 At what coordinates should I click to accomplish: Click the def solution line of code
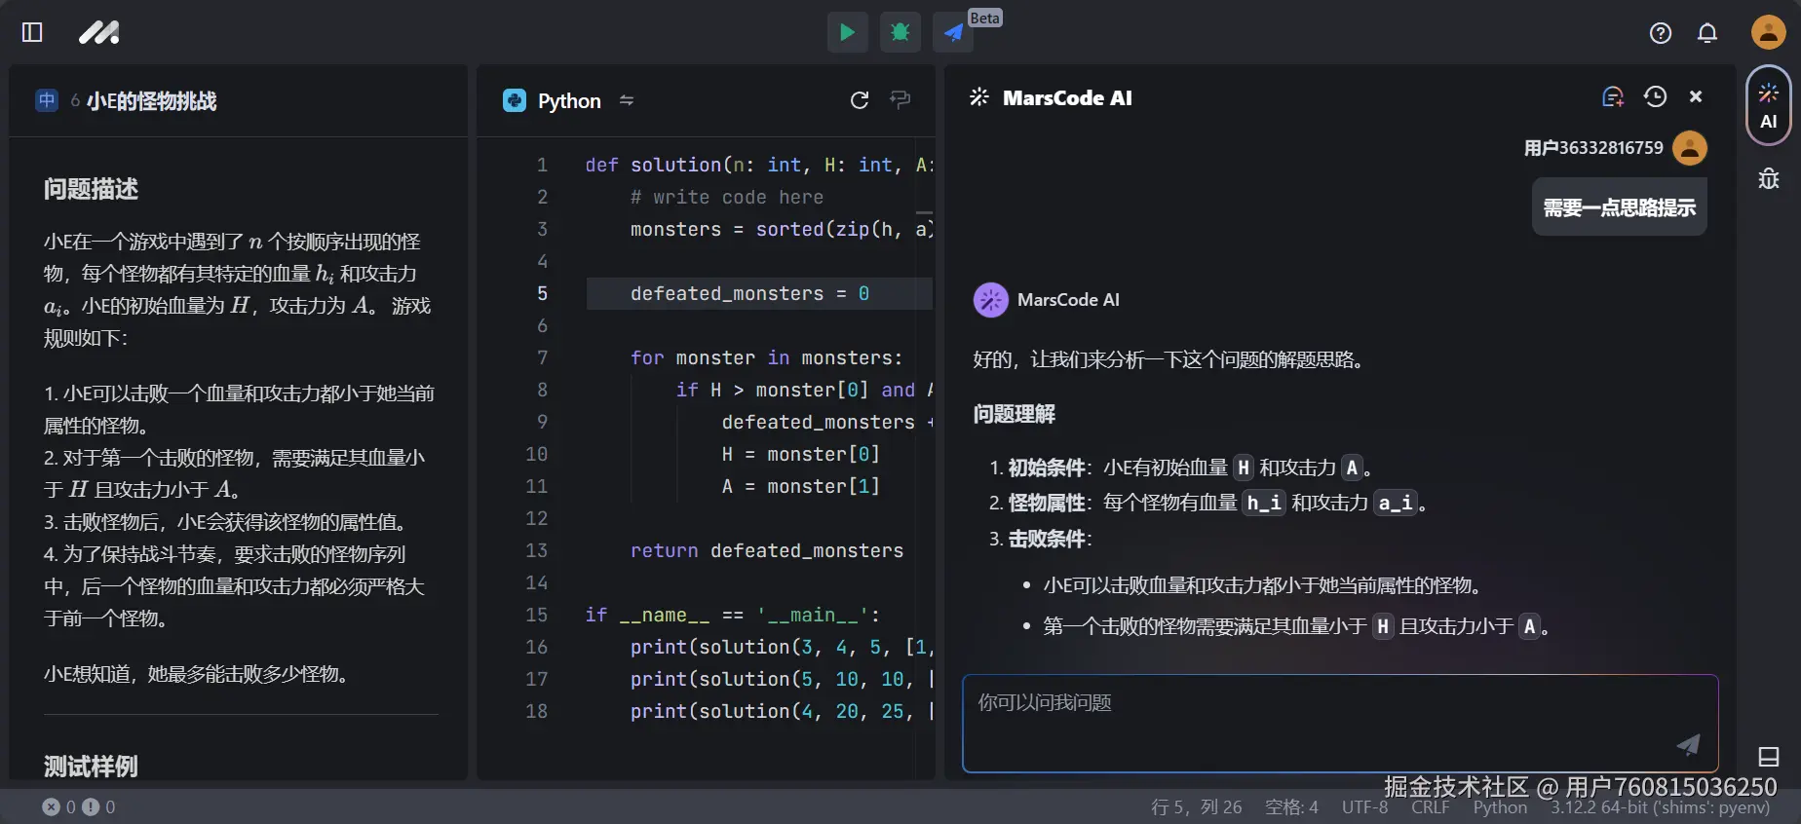759,165
